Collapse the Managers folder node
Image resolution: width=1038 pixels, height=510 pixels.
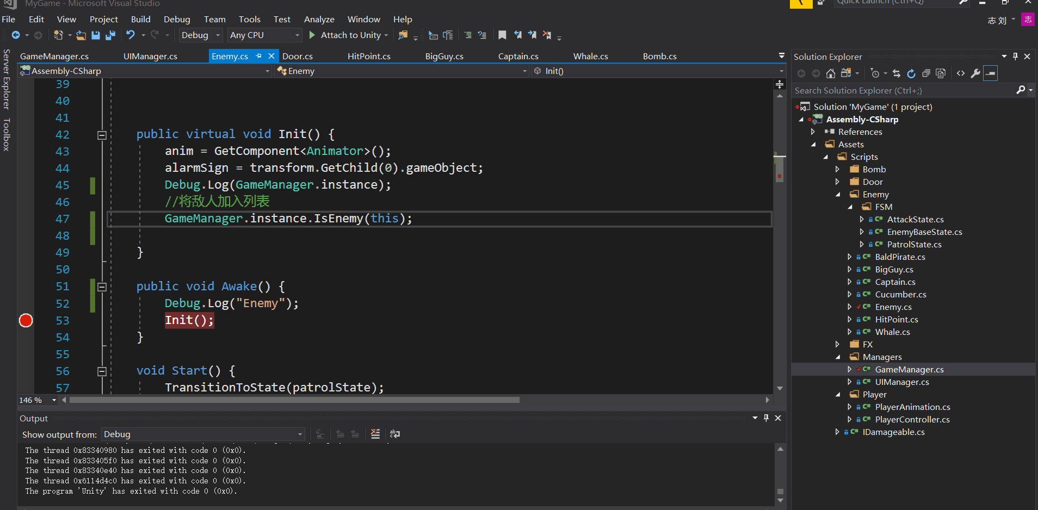tap(837, 357)
